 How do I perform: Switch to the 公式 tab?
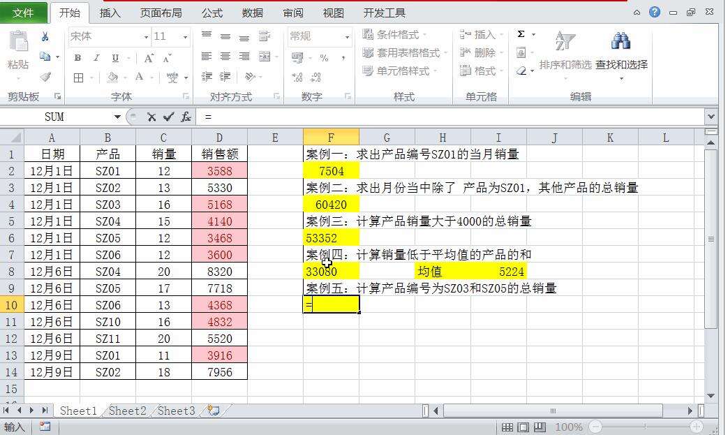point(212,13)
